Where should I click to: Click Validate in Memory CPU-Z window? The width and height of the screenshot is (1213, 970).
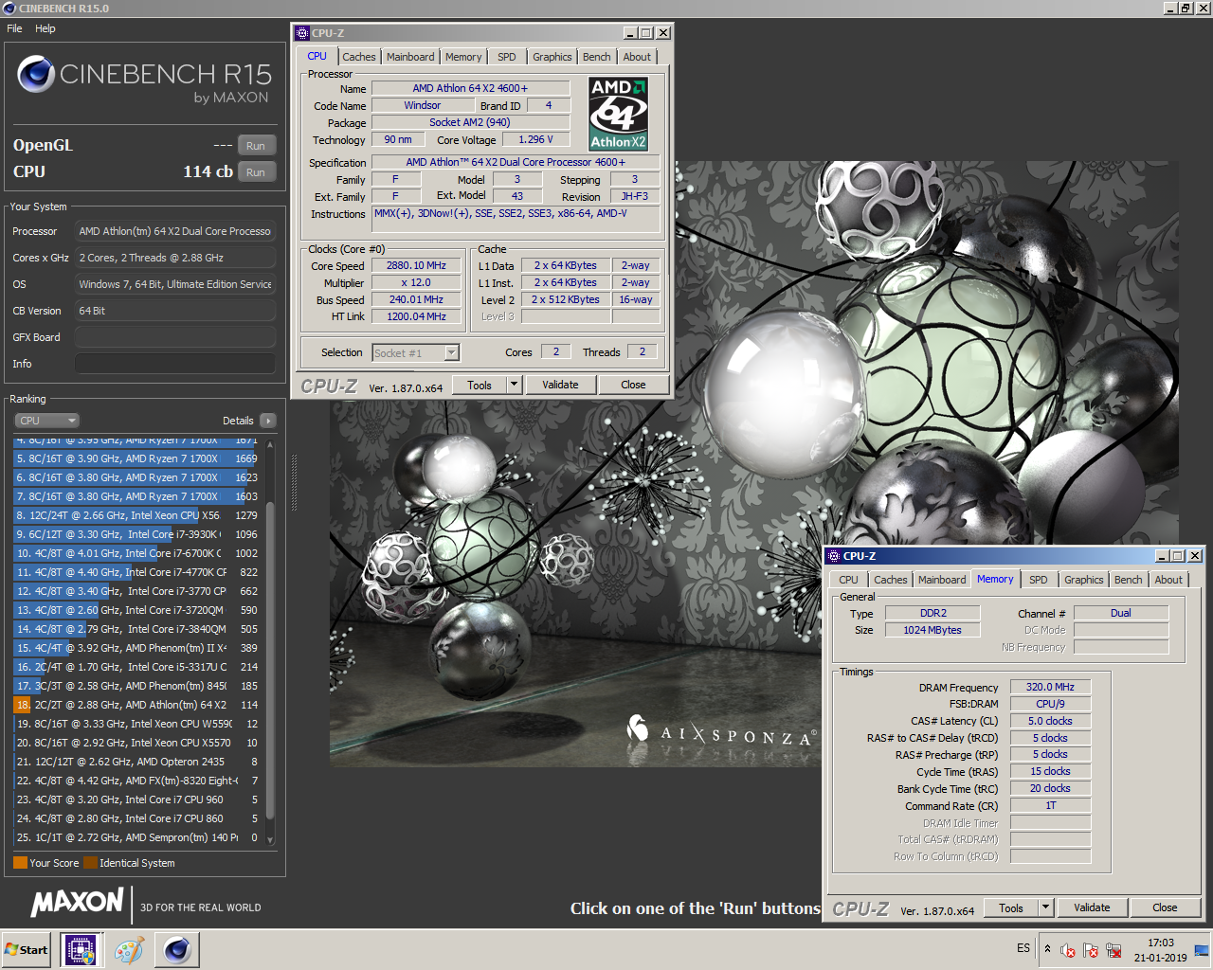[1092, 907]
